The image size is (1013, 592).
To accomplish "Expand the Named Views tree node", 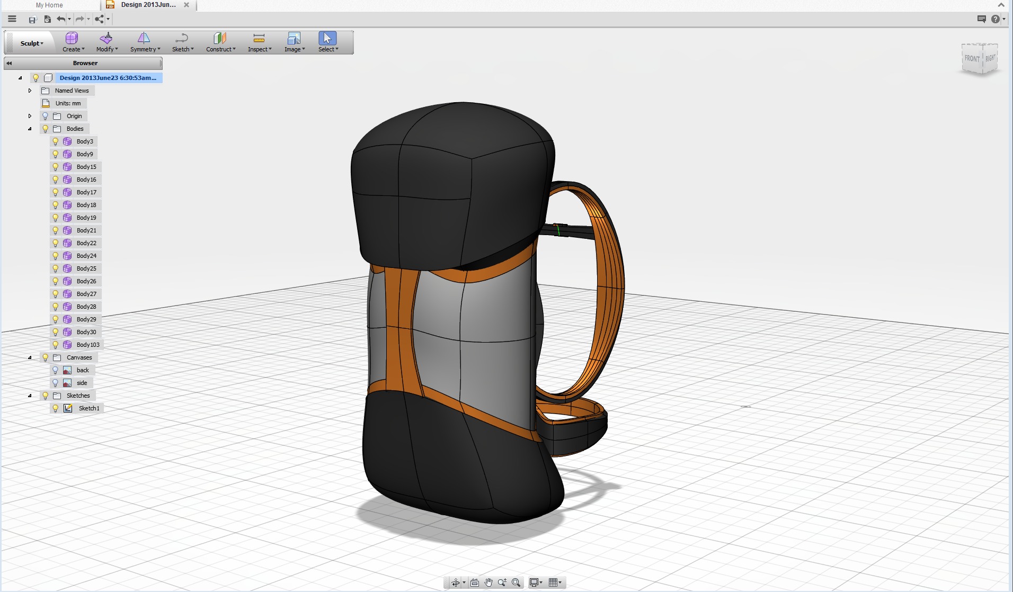I will click(30, 91).
